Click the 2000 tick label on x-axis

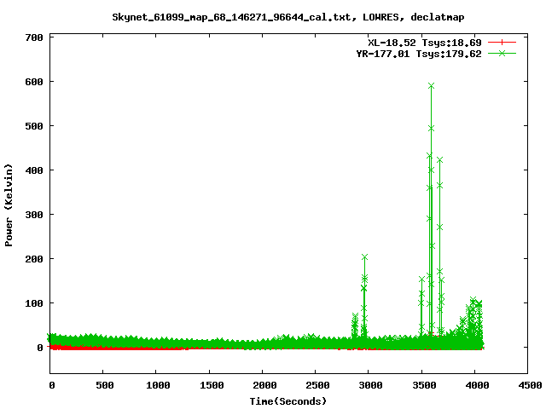(x=263, y=386)
